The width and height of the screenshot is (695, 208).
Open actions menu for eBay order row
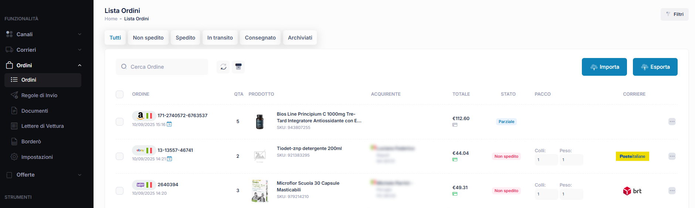(x=672, y=156)
